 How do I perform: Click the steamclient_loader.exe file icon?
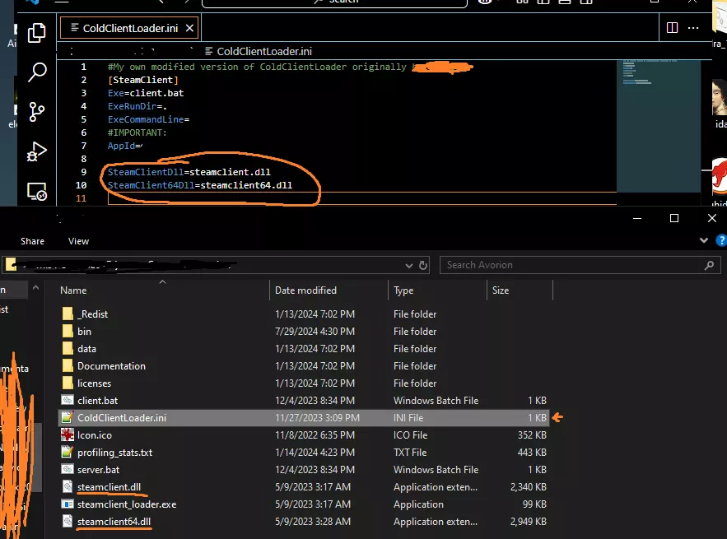(x=68, y=504)
